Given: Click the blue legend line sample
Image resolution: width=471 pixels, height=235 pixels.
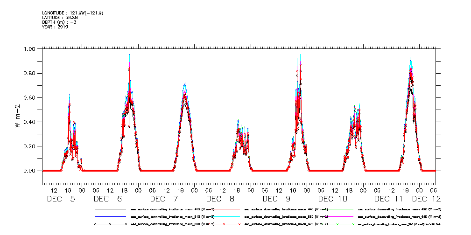Looking at the screenshot, I should (x=110, y=216).
